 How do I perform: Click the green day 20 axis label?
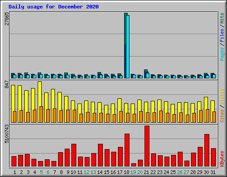tap(140, 172)
